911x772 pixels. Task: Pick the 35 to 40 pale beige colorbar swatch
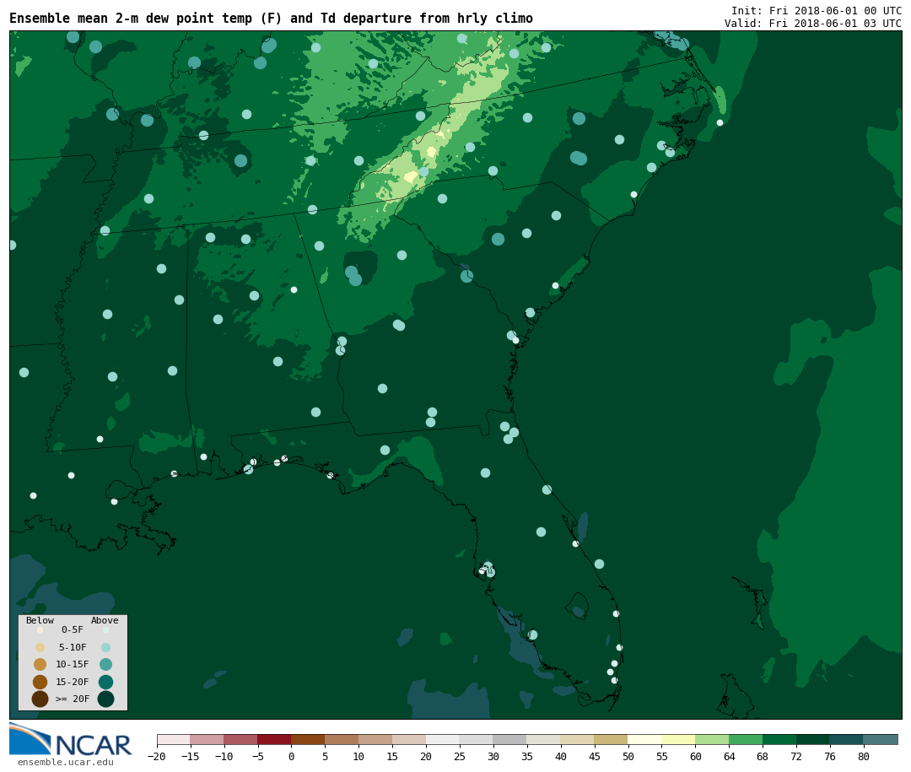click(x=544, y=739)
